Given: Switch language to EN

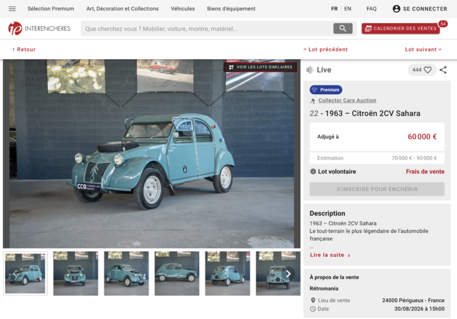Looking at the screenshot, I should tap(348, 9).
